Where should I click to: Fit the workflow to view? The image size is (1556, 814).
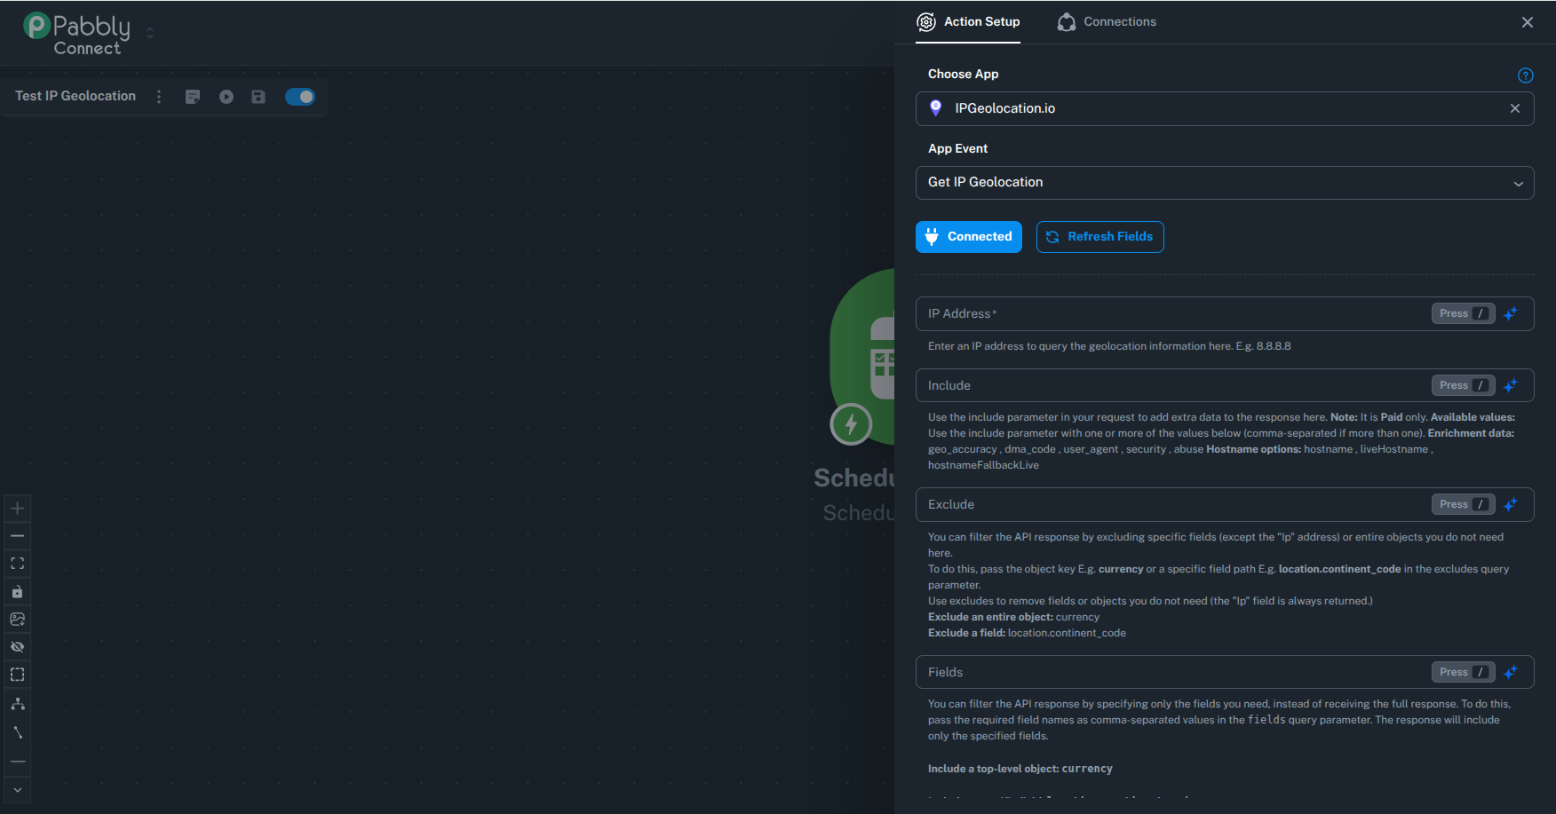[x=17, y=564]
